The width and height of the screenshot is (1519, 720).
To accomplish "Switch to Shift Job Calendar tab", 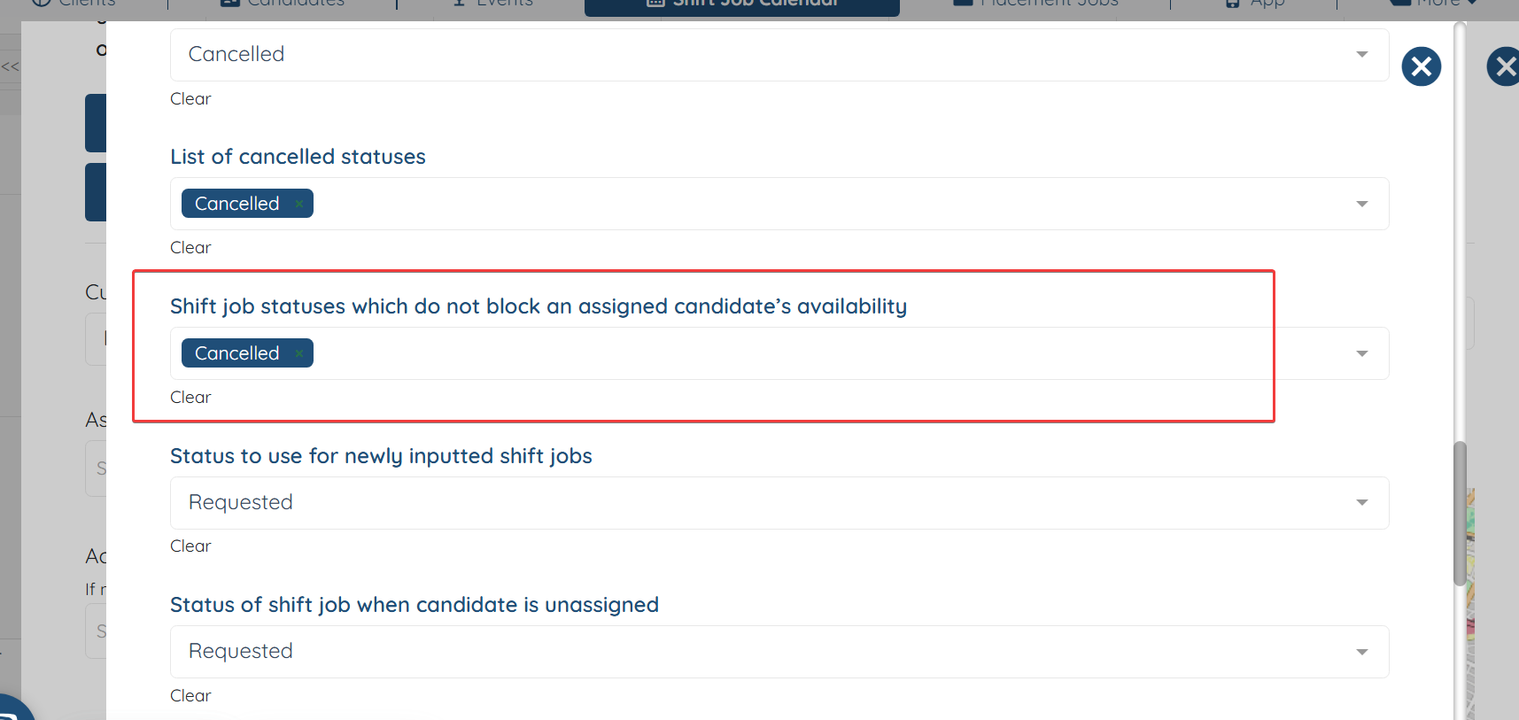I will pyautogui.click(x=742, y=5).
